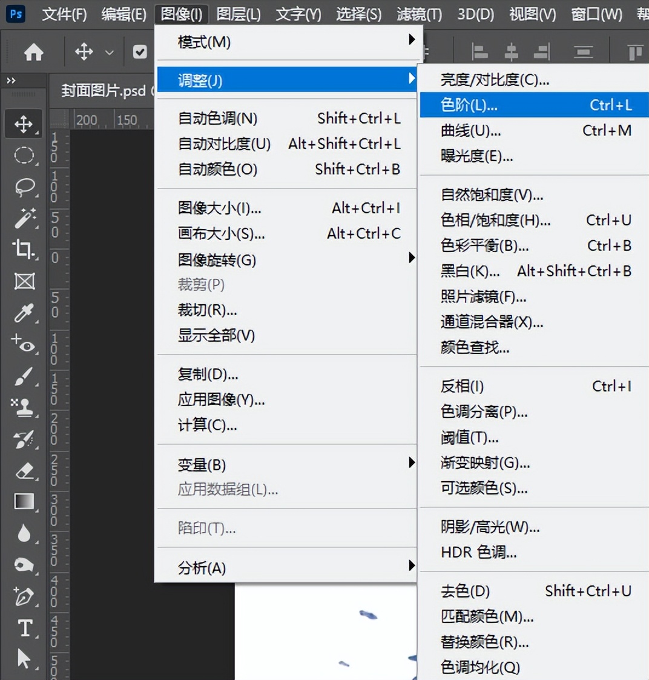
Task: Select the Path Selection tool
Action: [24, 659]
